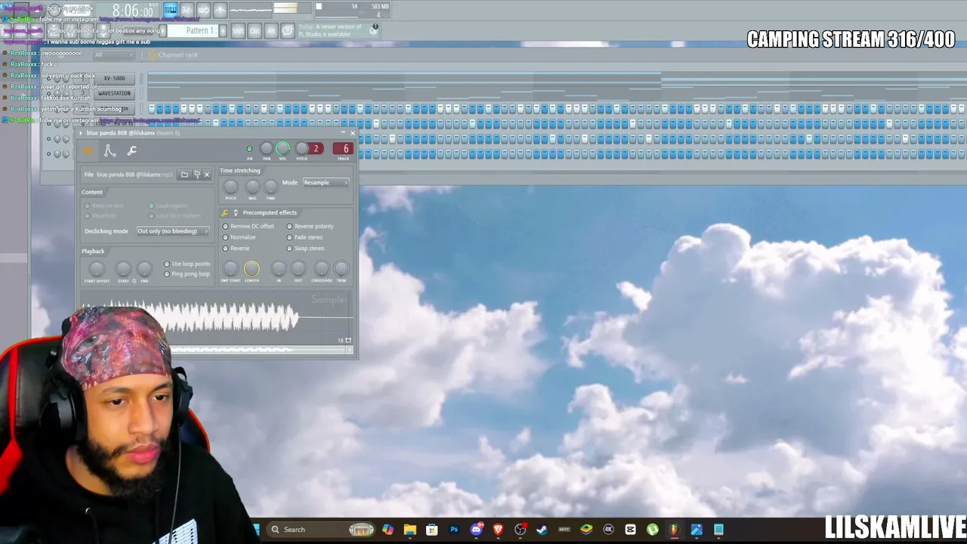The height and width of the screenshot is (544, 967).
Task: Remove the loaded blue panda 808 sample
Action: click(207, 175)
